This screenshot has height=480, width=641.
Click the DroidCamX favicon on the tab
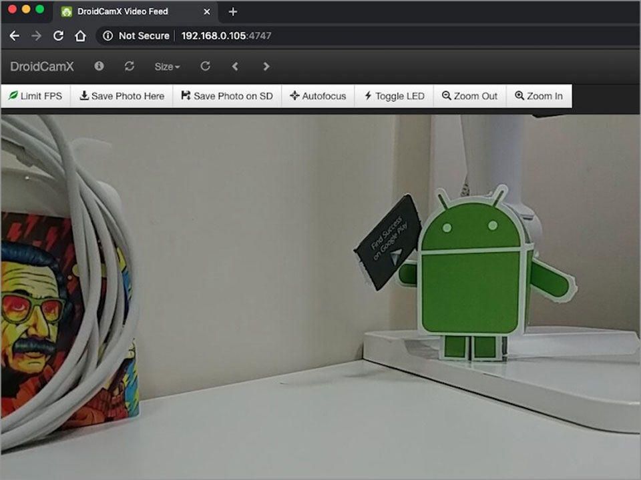(x=66, y=11)
